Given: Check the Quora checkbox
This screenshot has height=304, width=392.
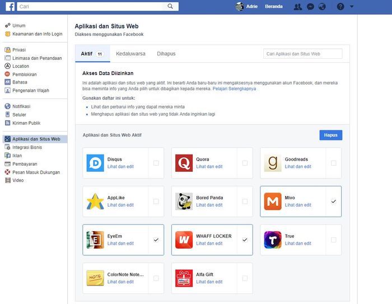Looking at the screenshot, I should [245, 163].
